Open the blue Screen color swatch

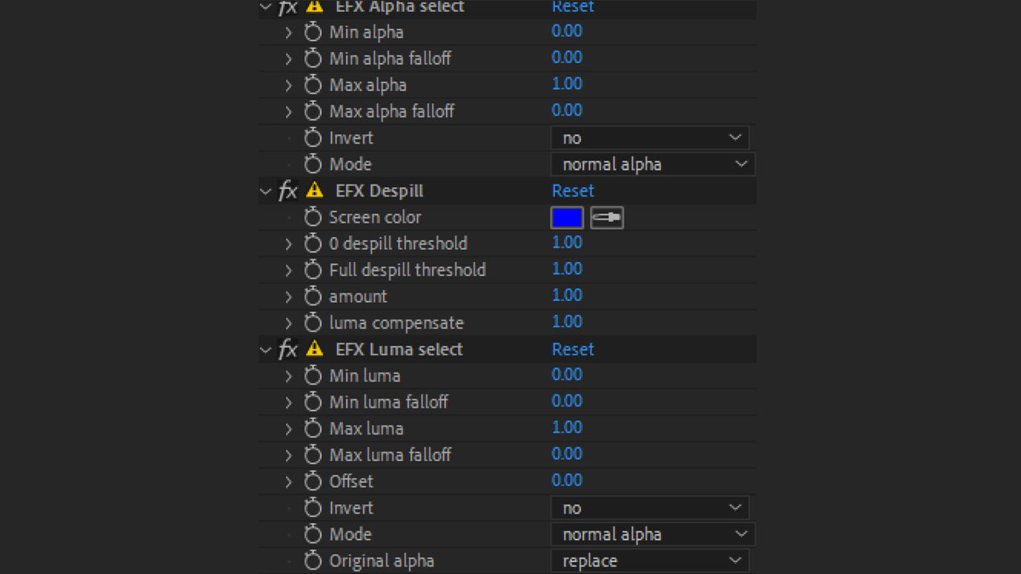click(x=567, y=217)
